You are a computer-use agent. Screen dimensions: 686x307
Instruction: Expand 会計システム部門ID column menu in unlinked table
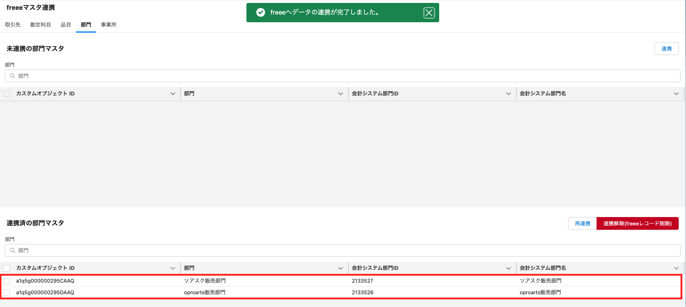(508, 94)
